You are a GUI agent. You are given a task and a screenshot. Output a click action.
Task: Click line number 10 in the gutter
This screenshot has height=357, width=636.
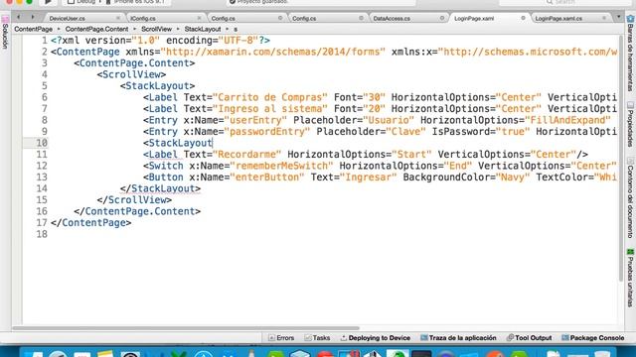[42, 143]
